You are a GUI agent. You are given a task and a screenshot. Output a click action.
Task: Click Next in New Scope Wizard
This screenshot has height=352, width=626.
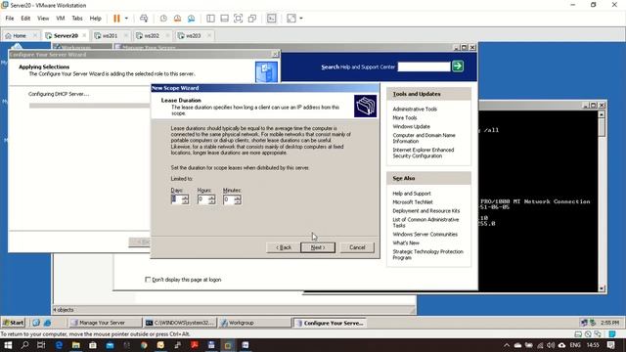tap(318, 247)
